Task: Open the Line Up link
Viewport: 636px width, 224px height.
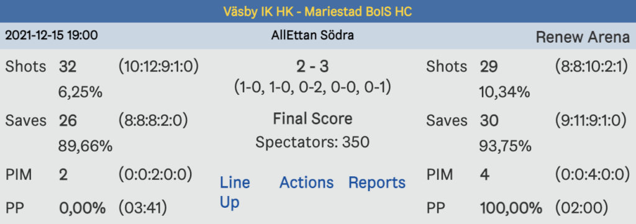Action: click(235, 192)
